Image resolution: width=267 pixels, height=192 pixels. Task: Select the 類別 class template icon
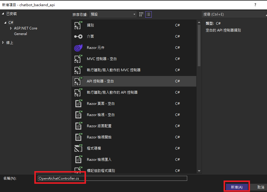(78, 25)
